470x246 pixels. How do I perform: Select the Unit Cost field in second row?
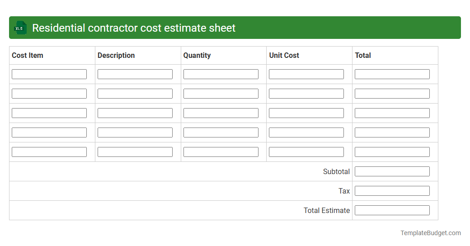point(306,94)
